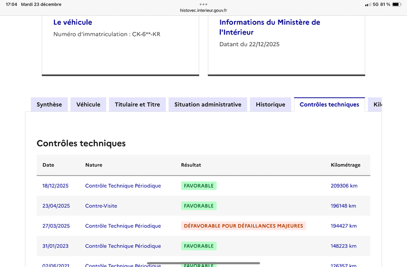The image size is (407, 267).
Task: Switch to the Synthèse tab
Action: tap(49, 104)
